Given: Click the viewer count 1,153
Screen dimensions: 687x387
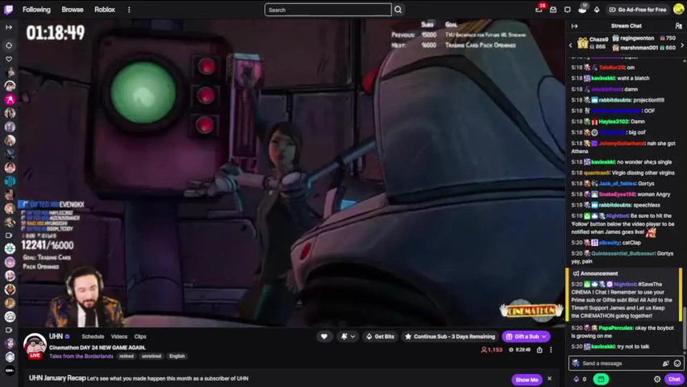Looking at the screenshot, I should [491, 350].
